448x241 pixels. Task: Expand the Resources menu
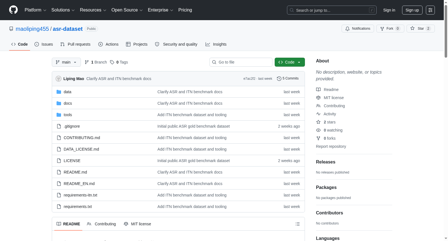pos(93,10)
